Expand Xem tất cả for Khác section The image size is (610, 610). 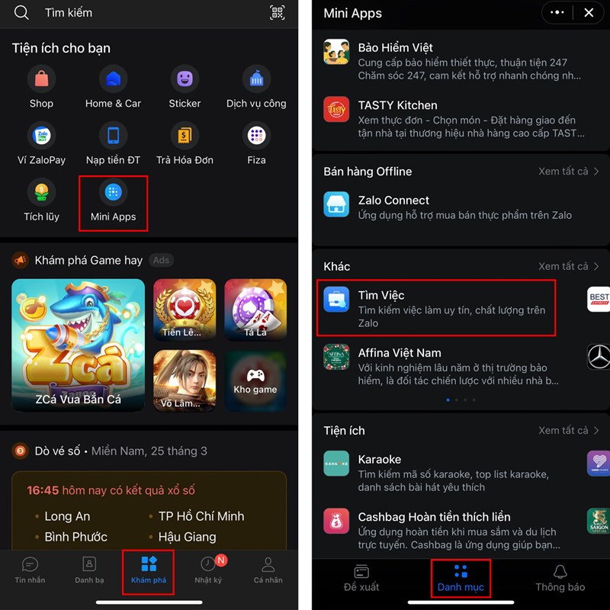568,266
